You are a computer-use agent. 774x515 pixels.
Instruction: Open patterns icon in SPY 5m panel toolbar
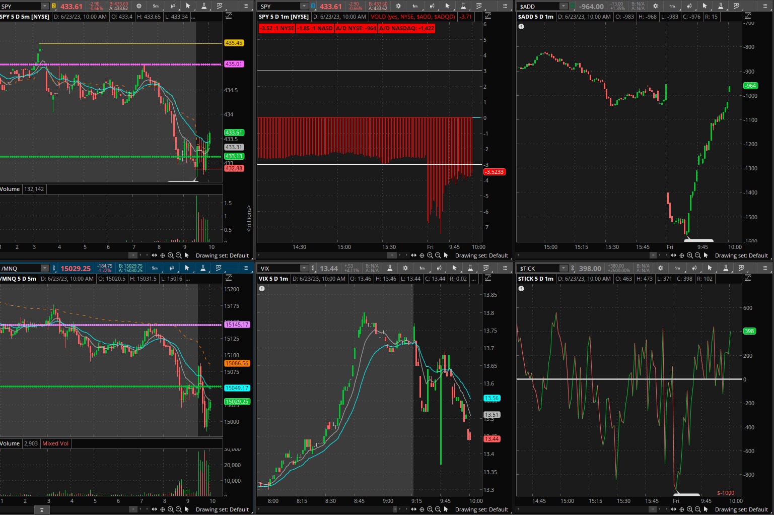220,6
